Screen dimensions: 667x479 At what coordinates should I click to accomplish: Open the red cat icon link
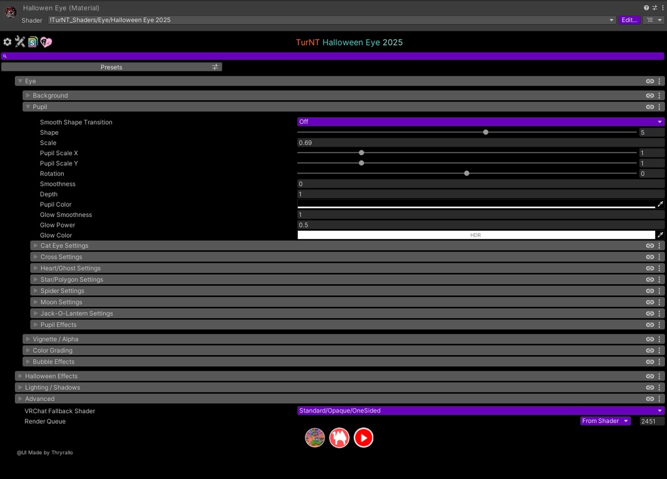[x=339, y=438]
